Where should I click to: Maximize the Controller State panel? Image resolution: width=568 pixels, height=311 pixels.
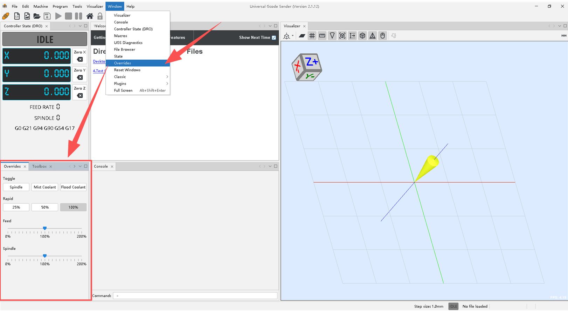coord(86,26)
